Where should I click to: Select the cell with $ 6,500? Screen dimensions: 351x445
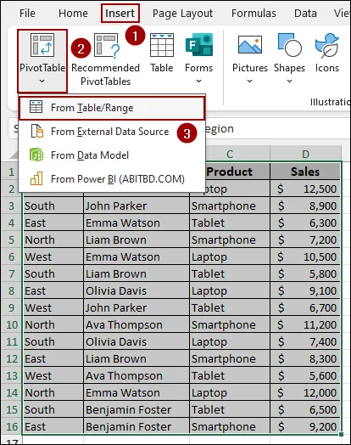coord(305,410)
